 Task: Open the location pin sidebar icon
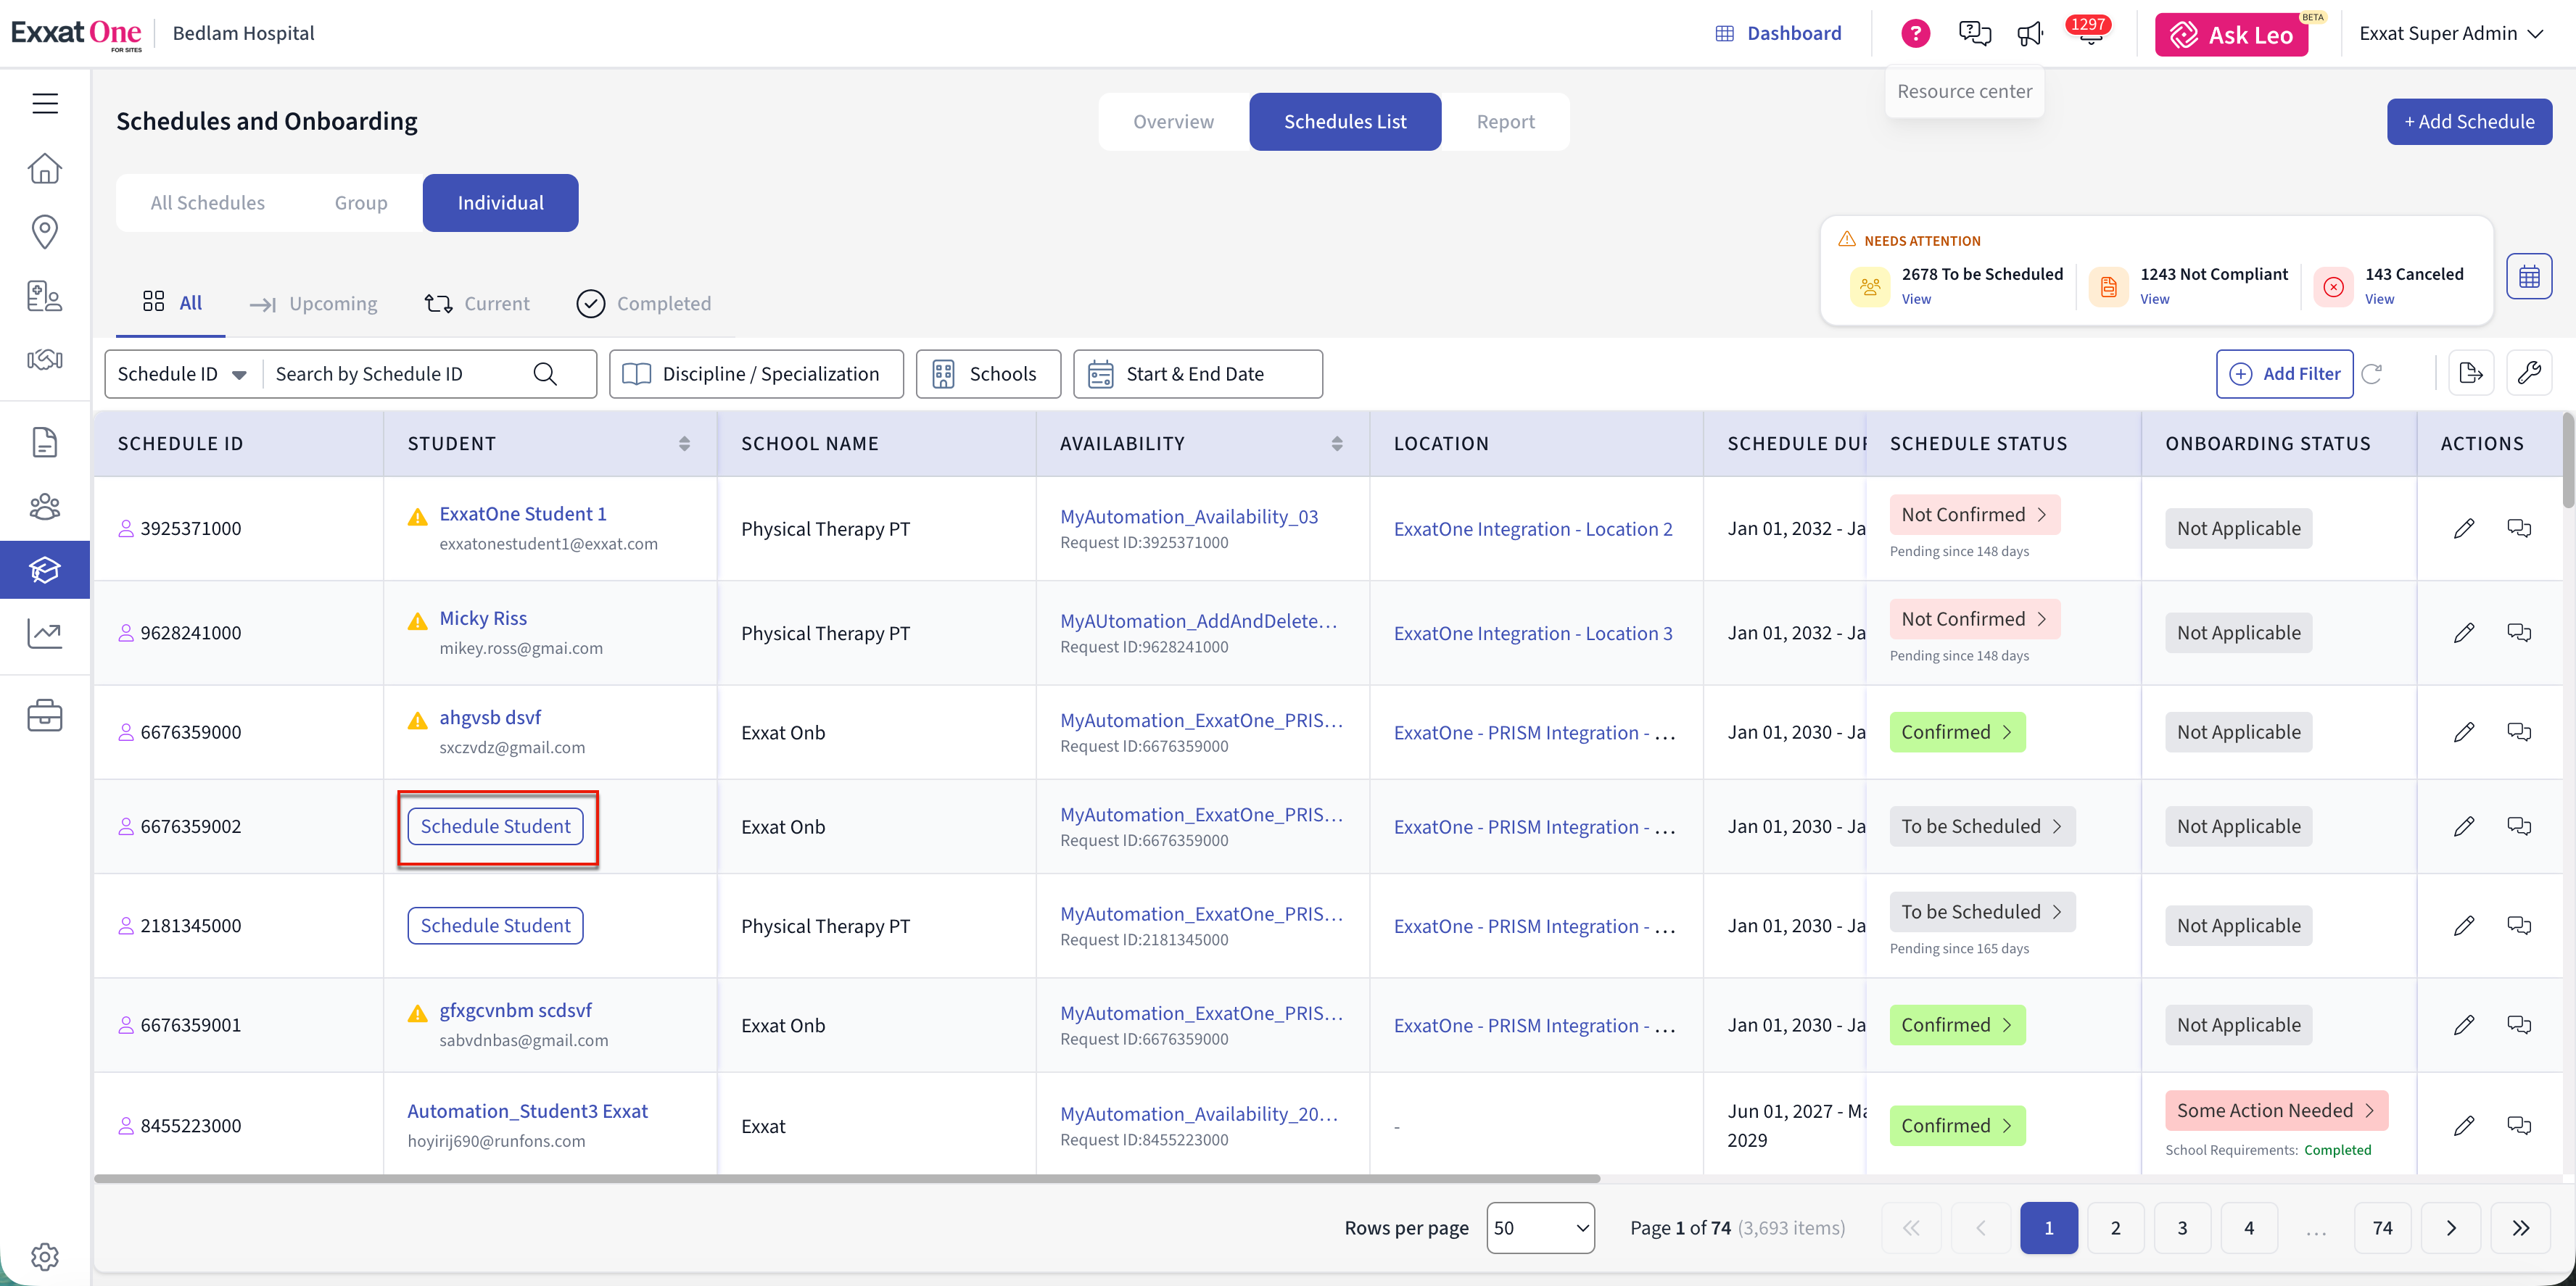tap(45, 232)
